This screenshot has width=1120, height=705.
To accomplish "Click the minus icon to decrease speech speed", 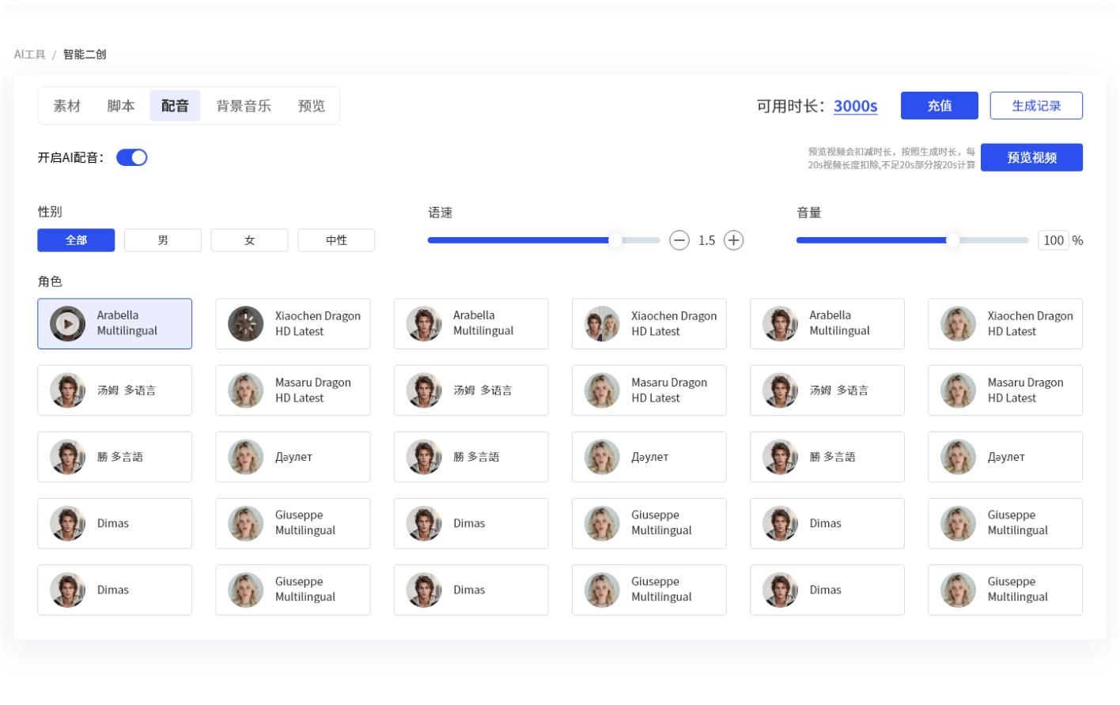I will [679, 240].
